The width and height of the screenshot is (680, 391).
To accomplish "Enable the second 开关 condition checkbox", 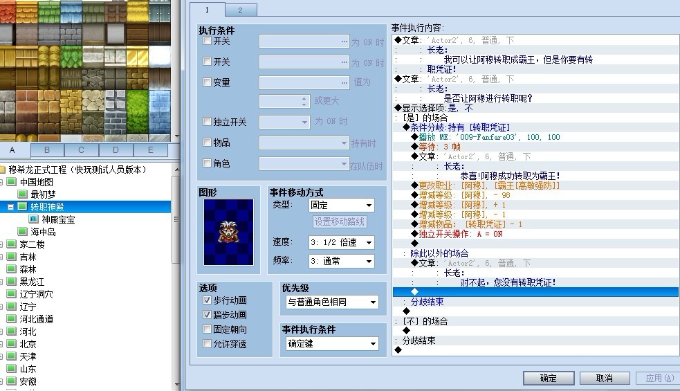I will click(208, 61).
